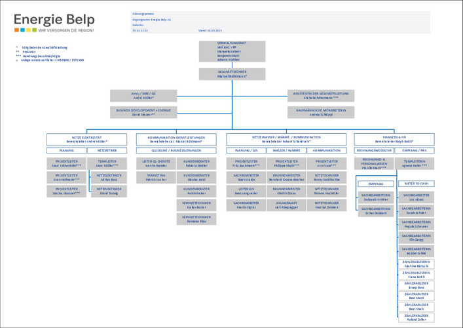Select the Wasser / Wärme sub-section box
Image resolution: width=463 pixels, height=328 pixels.
point(286,150)
